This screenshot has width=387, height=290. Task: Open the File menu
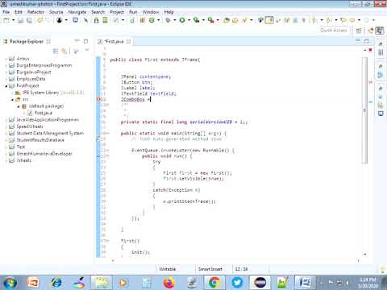coord(6,12)
